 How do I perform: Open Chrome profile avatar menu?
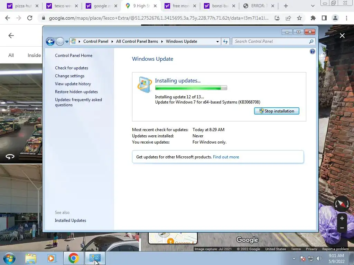coord(335,18)
